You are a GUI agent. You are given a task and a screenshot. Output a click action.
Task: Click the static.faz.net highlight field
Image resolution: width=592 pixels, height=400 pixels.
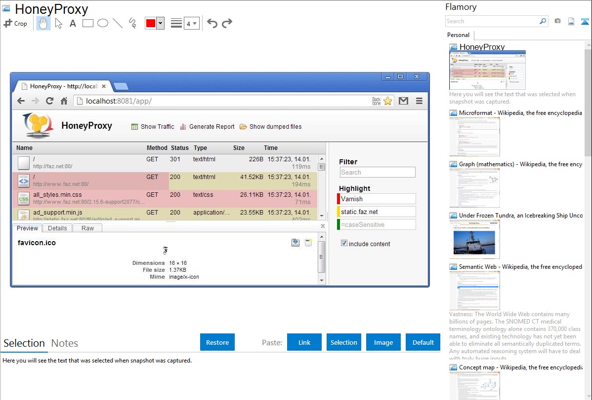point(378,212)
